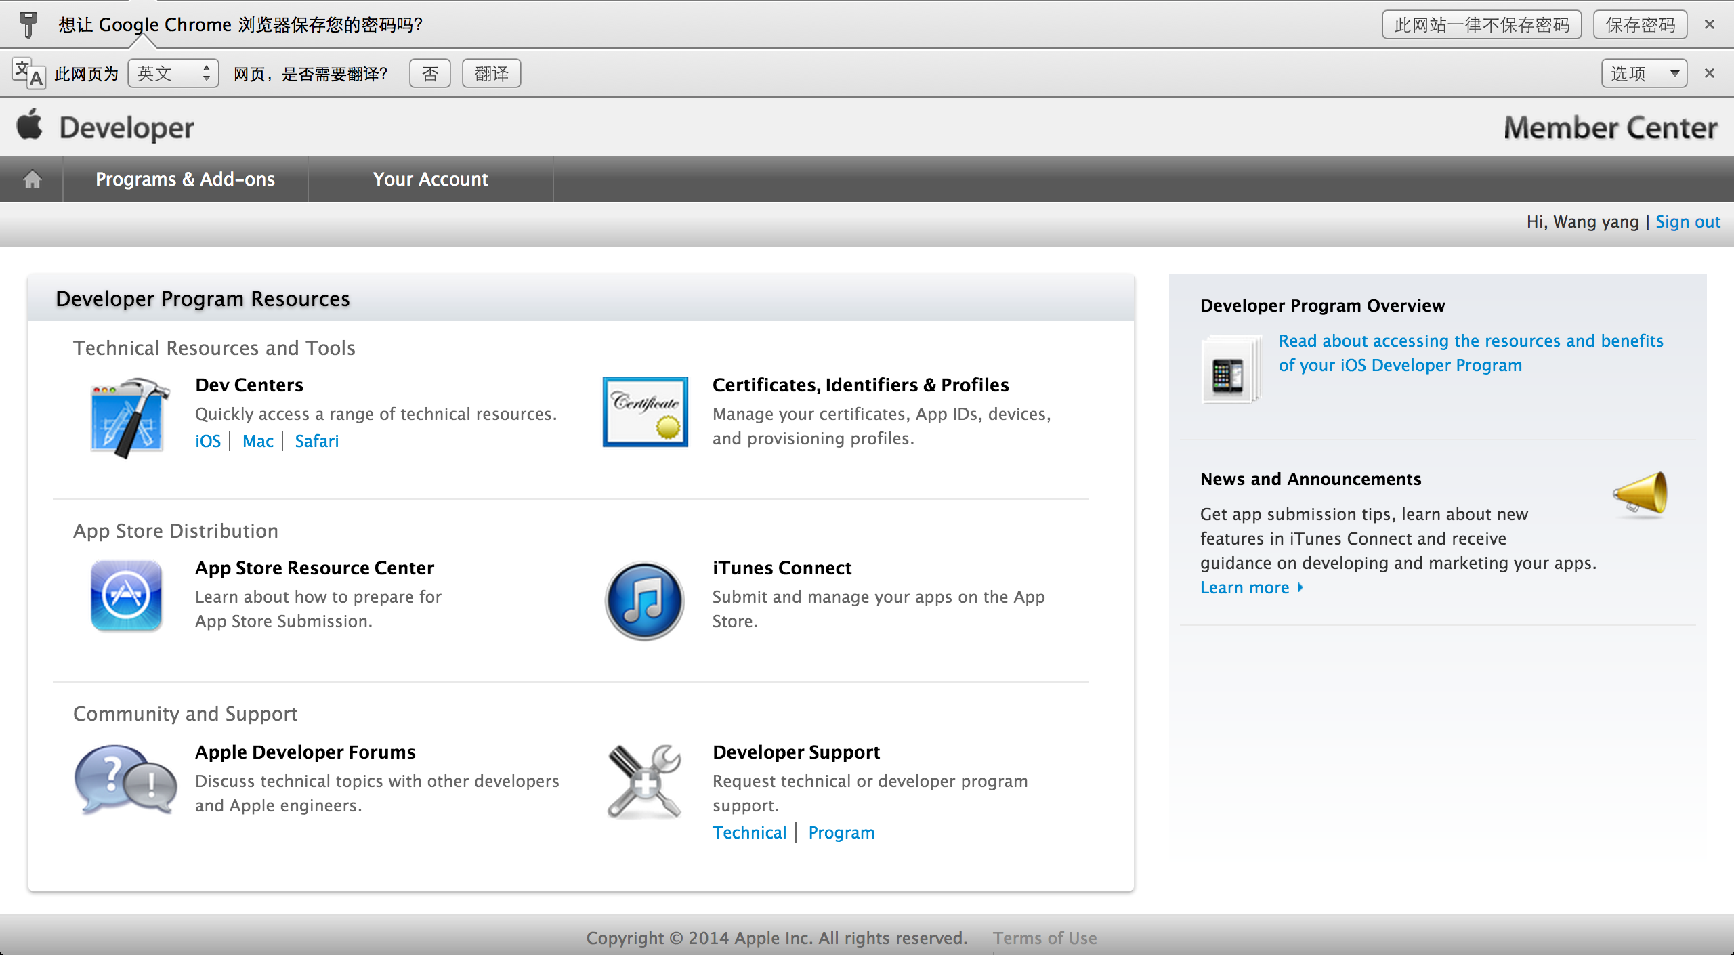The height and width of the screenshot is (955, 1734).
Task: Click the Apple Developer Forums speech bubbles icon
Action: point(126,780)
